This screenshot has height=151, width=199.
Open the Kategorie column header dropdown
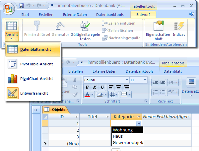pos(139,117)
